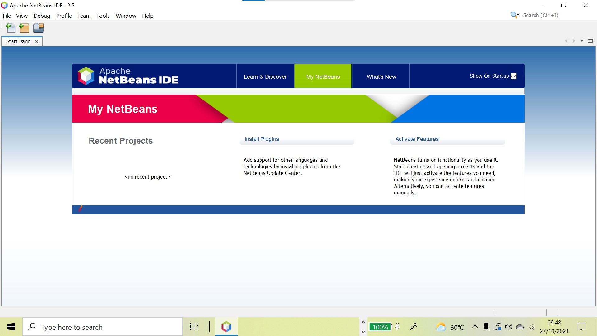Image resolution: width=597 pixels, height=336 pixels.
Task: Click inside the Type here to search box
Action: tap(103, 327)
